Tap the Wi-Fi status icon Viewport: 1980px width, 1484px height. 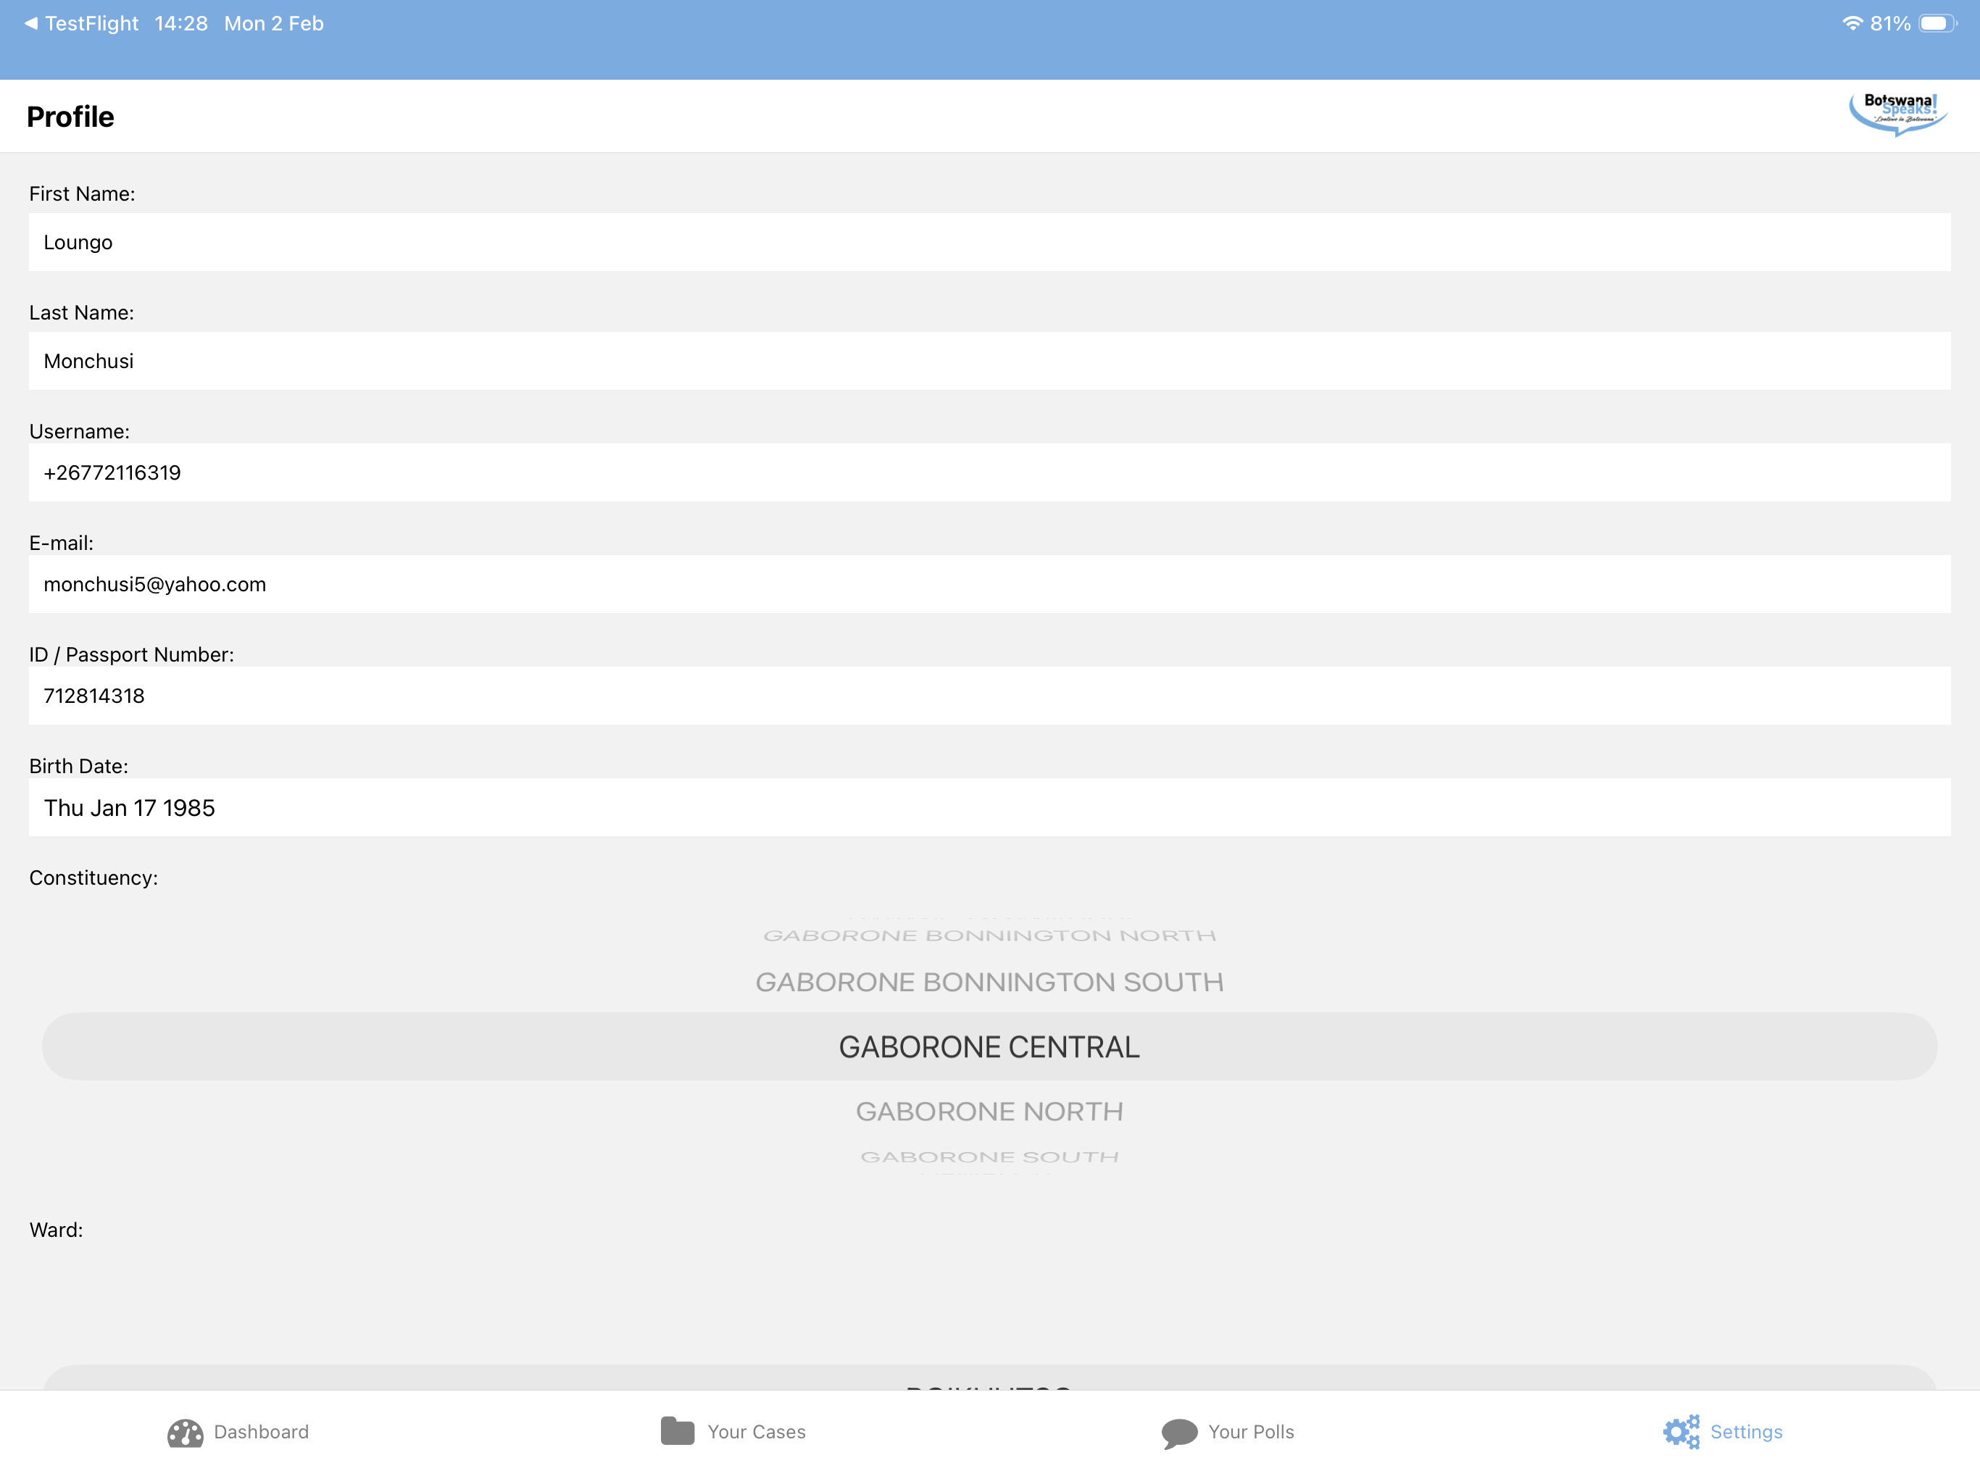1852,23
